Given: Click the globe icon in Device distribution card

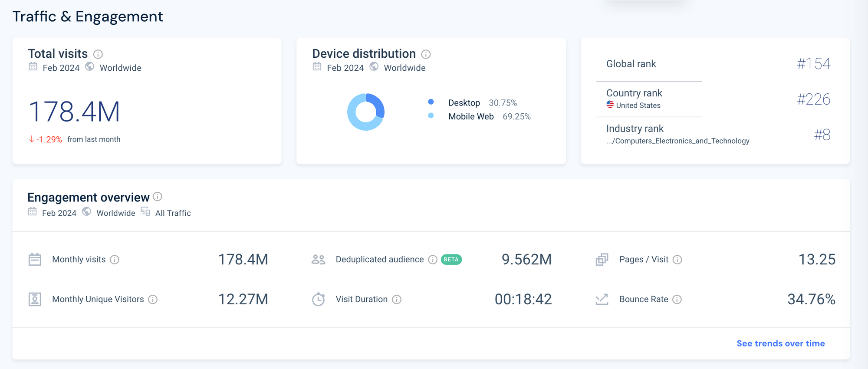Looking at the screenshot, I should coord(374,66).
